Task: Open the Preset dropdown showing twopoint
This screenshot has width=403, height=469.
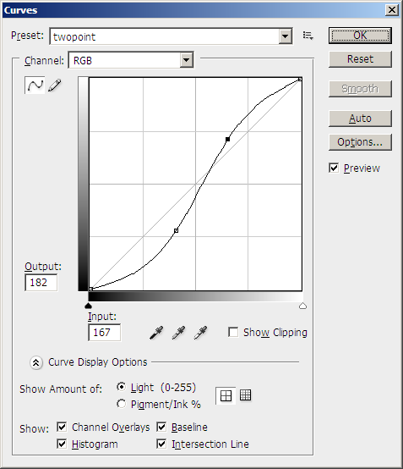Action: [x=171, y=36]
